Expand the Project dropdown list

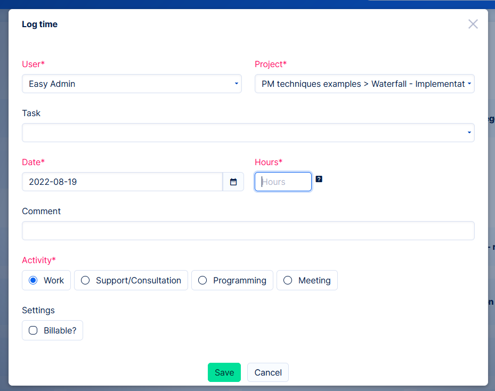click(x=364, y=84)
